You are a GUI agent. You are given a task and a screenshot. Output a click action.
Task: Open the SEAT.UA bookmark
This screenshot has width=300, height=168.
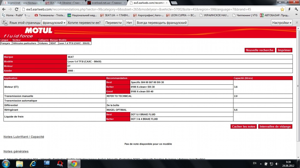[115, 15]
